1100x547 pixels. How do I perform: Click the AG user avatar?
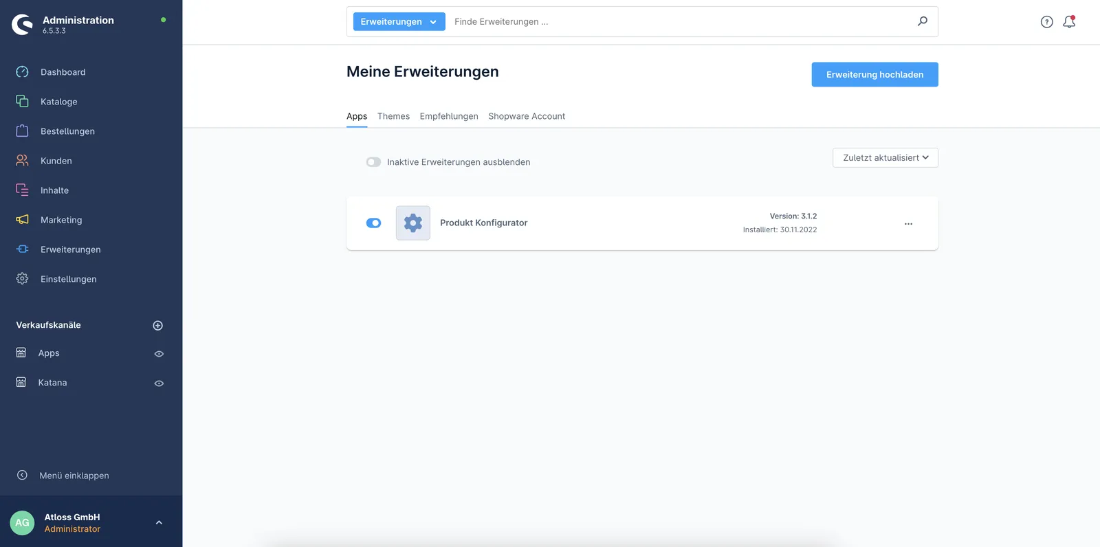point(22,523)
